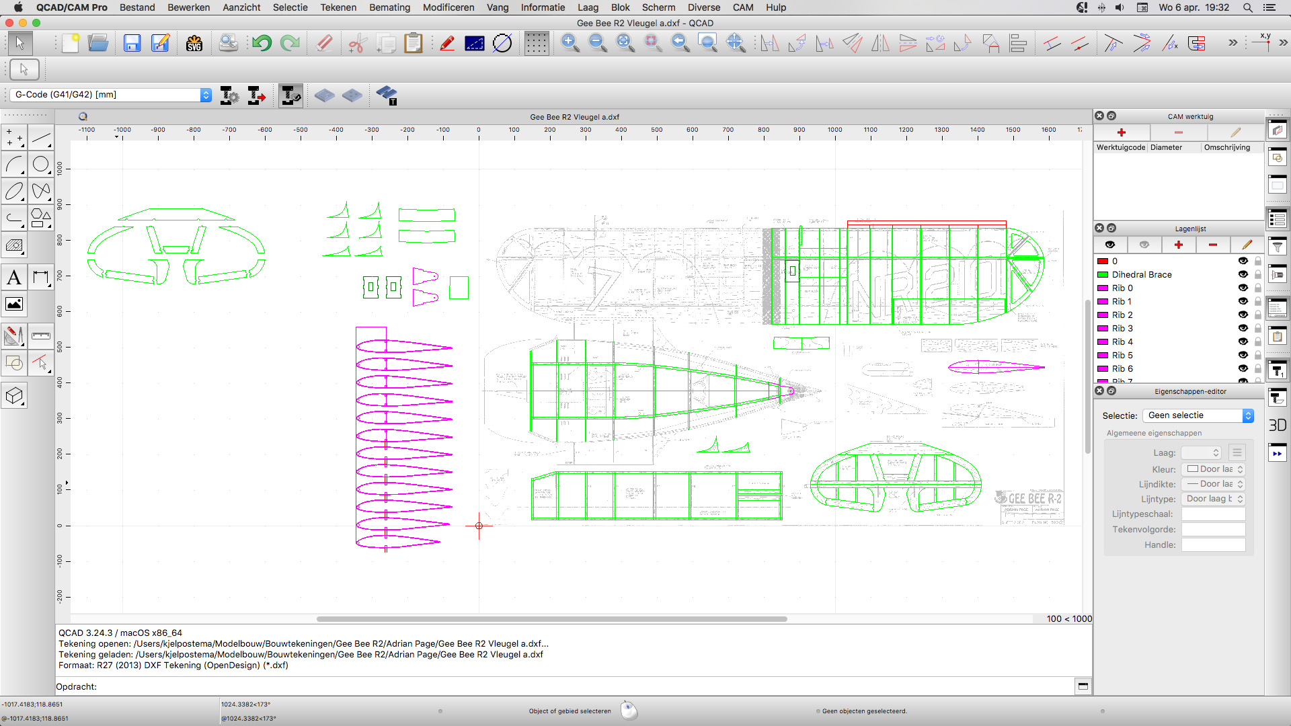Image resolution: width=1291 pixels, height=726 pixels.
Task: Open the Lijntype dropdown
Action: coord(1214,499)
